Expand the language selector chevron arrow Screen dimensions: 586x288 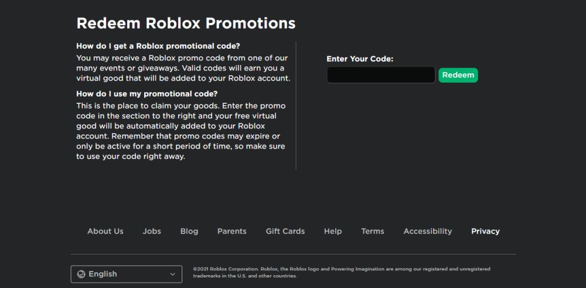coord(172,274)
